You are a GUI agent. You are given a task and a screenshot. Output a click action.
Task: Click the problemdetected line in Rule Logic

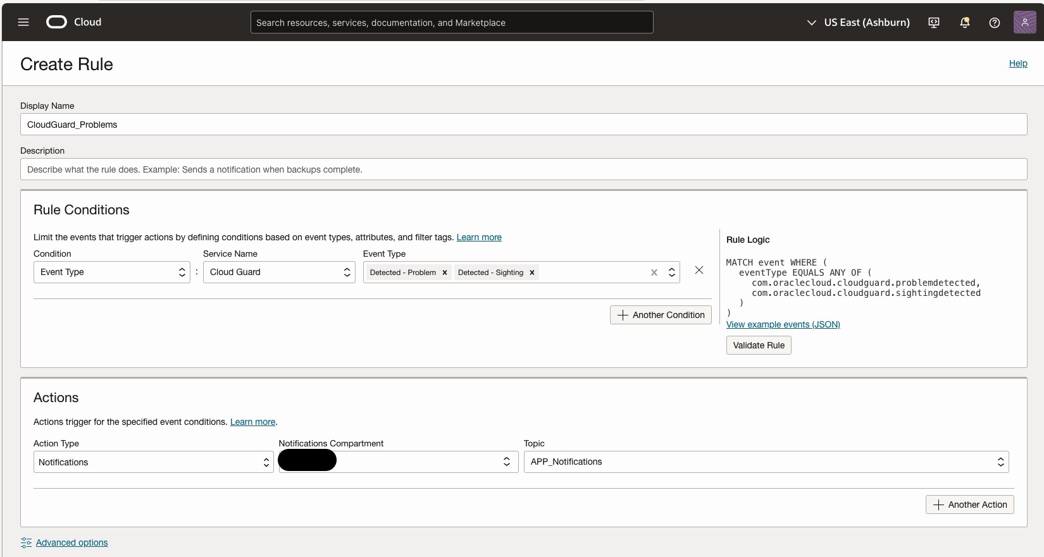coord(866,283)
